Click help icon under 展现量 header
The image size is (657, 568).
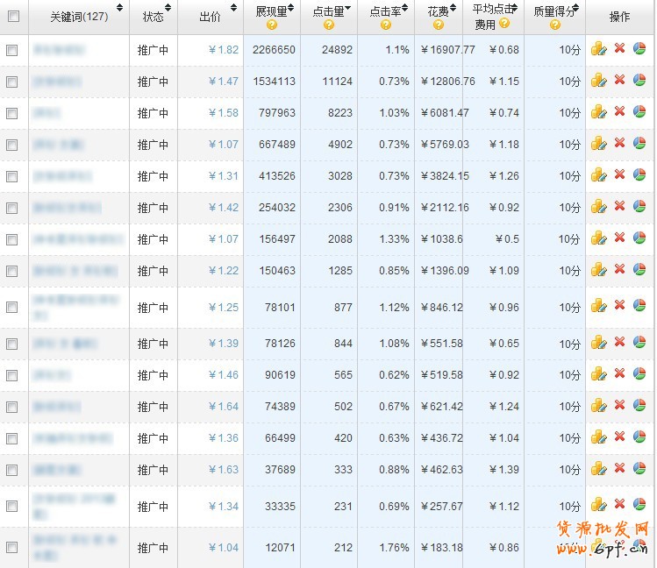tap(271, 25)
